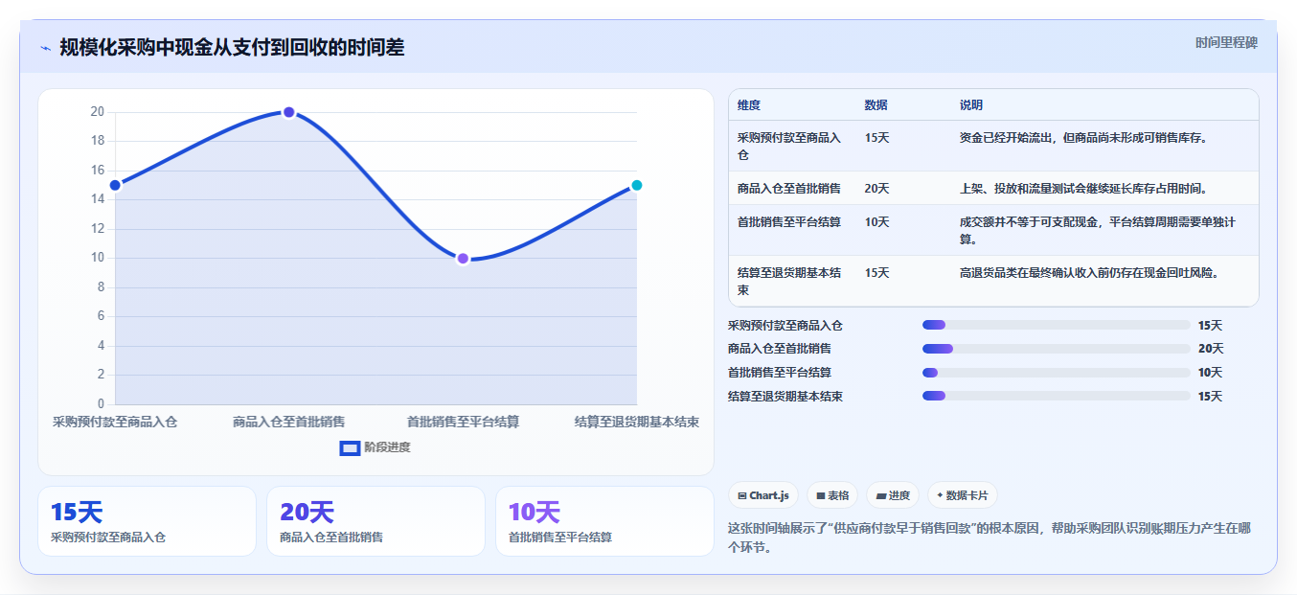Screen dimensions: 1297x595
Task: Click the 20天 value beside progress bar
Action: (x=1211, y=349)
